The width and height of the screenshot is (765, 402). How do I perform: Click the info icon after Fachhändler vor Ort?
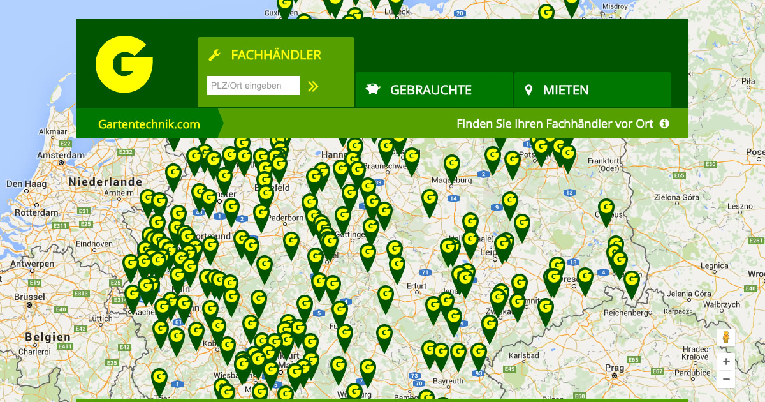[x=664, y=123]
